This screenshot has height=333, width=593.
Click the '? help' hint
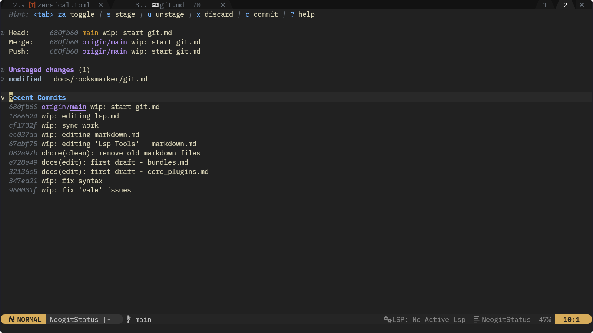302,14
